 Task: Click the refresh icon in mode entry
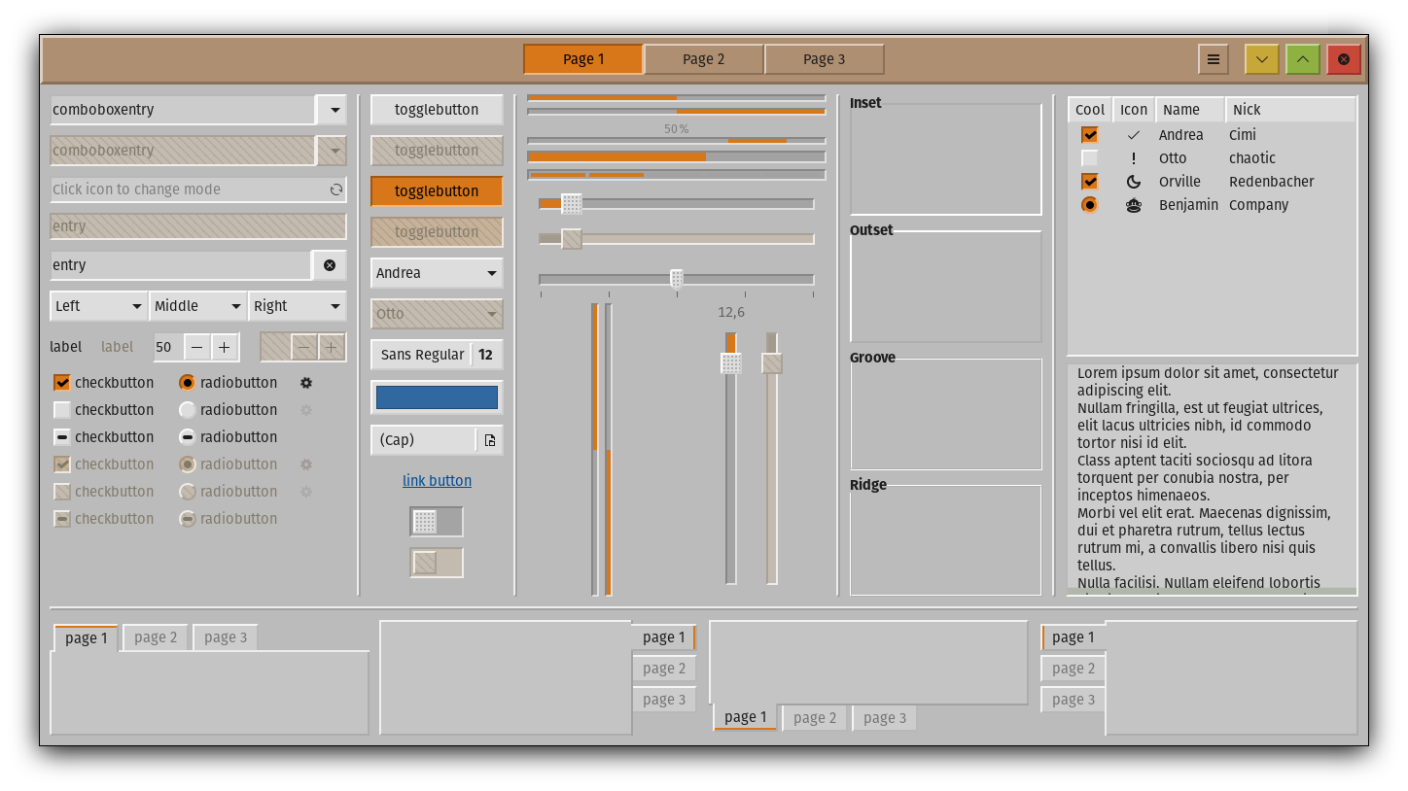coord(335,189)
